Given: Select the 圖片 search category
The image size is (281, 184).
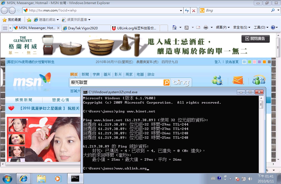Looking at the screenshot, I should [x=107, y=74].
